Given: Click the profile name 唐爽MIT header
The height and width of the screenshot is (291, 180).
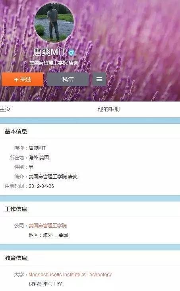Looking at the screenshot, I should tap(49, 52).
